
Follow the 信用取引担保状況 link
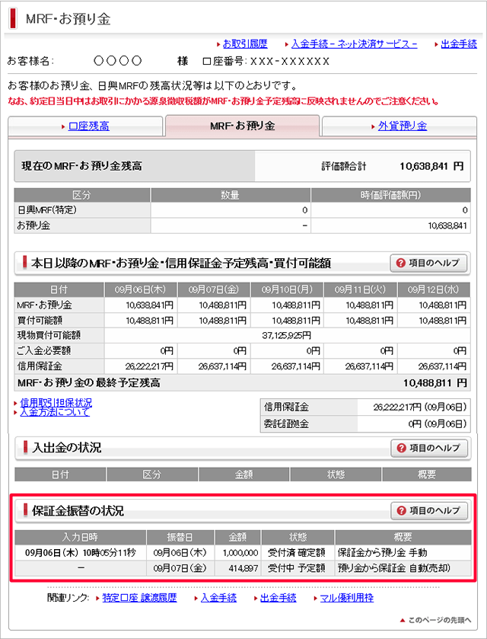point(56,402)
